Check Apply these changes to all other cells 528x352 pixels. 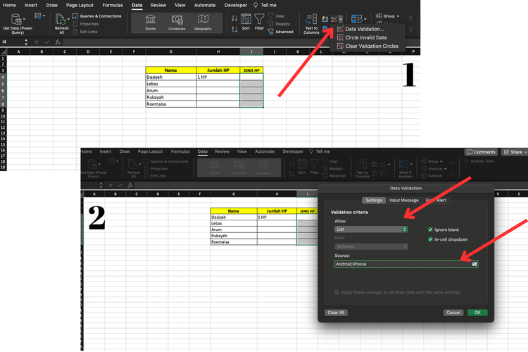point(337,292)
